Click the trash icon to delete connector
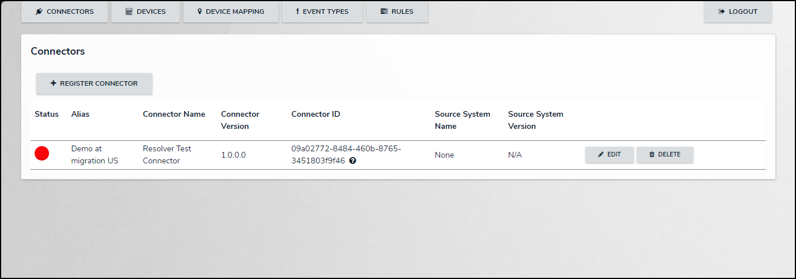Viewport: 796px width, 279px height. point(652,155)
